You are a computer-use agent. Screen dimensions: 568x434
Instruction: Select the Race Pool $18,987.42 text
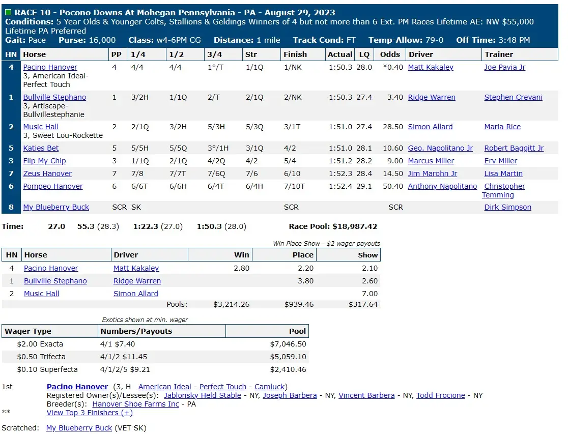pos(332,226)
